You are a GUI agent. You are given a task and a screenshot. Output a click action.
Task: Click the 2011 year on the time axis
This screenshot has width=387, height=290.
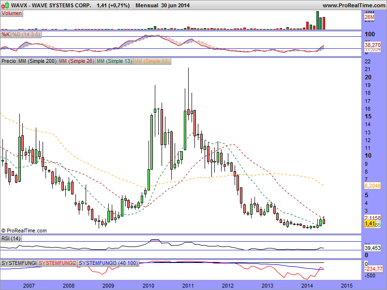pyautogui.click(x=188, y=286)
